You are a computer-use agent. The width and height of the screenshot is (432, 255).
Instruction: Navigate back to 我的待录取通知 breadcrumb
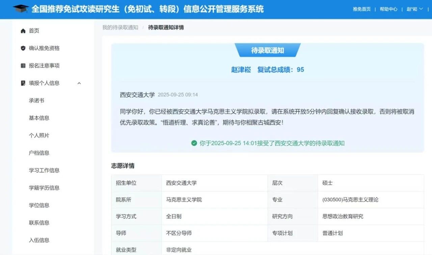(x=120, y=27)
